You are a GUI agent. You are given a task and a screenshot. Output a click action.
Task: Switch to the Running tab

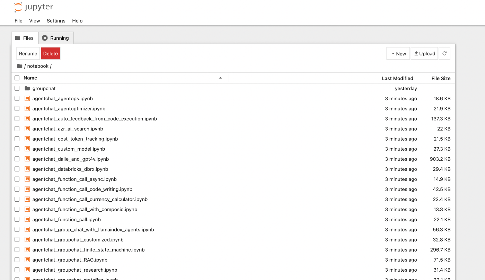(x=56, y=38)
